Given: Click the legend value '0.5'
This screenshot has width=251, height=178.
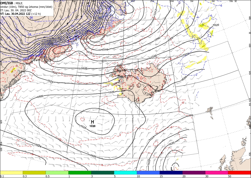Looking at the screenshot, I should (47, 176).
